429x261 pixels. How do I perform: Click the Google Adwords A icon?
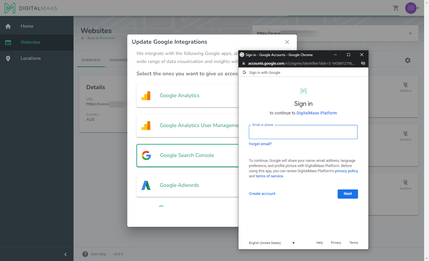tap(146, 185)
